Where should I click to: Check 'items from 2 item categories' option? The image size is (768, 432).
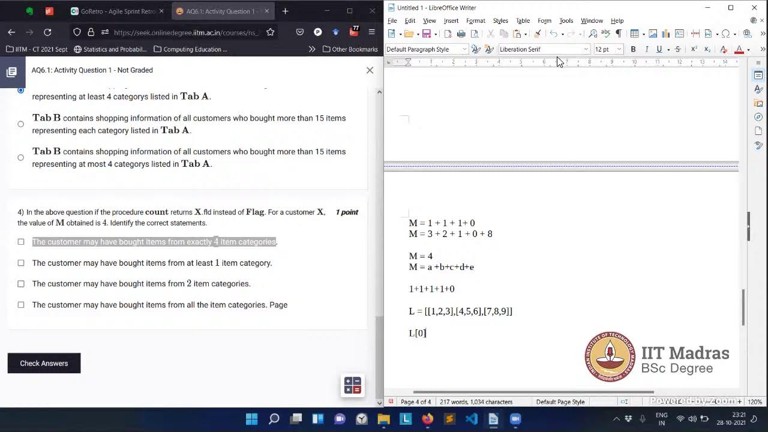[x=21, y=284]
